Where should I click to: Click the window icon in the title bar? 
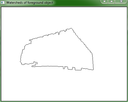coord(3,3)
